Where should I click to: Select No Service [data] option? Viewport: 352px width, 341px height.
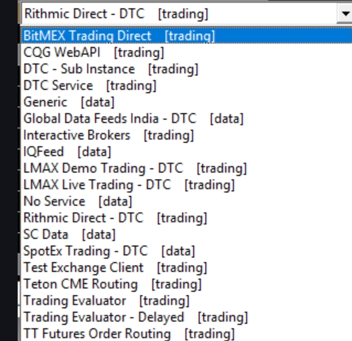(186, 201)
